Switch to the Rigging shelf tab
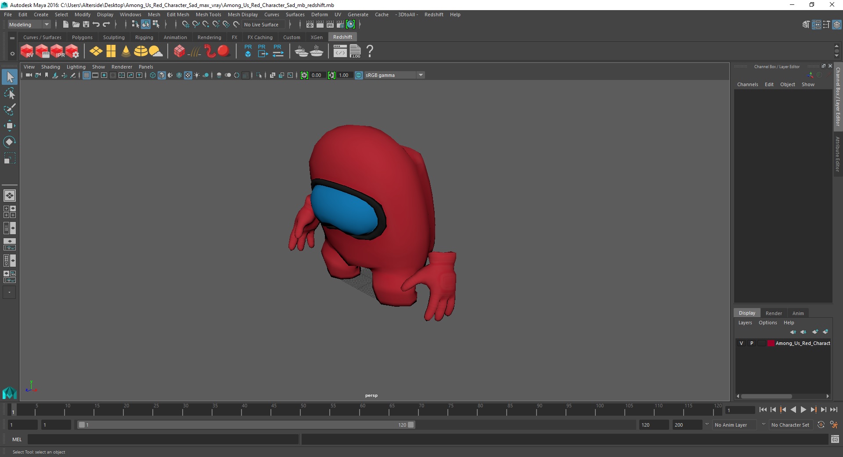This screenshot has height=457, width=843. pos(144,37)
